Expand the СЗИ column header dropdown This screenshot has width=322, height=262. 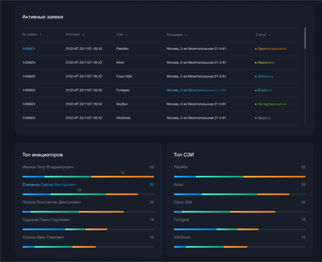126,35
